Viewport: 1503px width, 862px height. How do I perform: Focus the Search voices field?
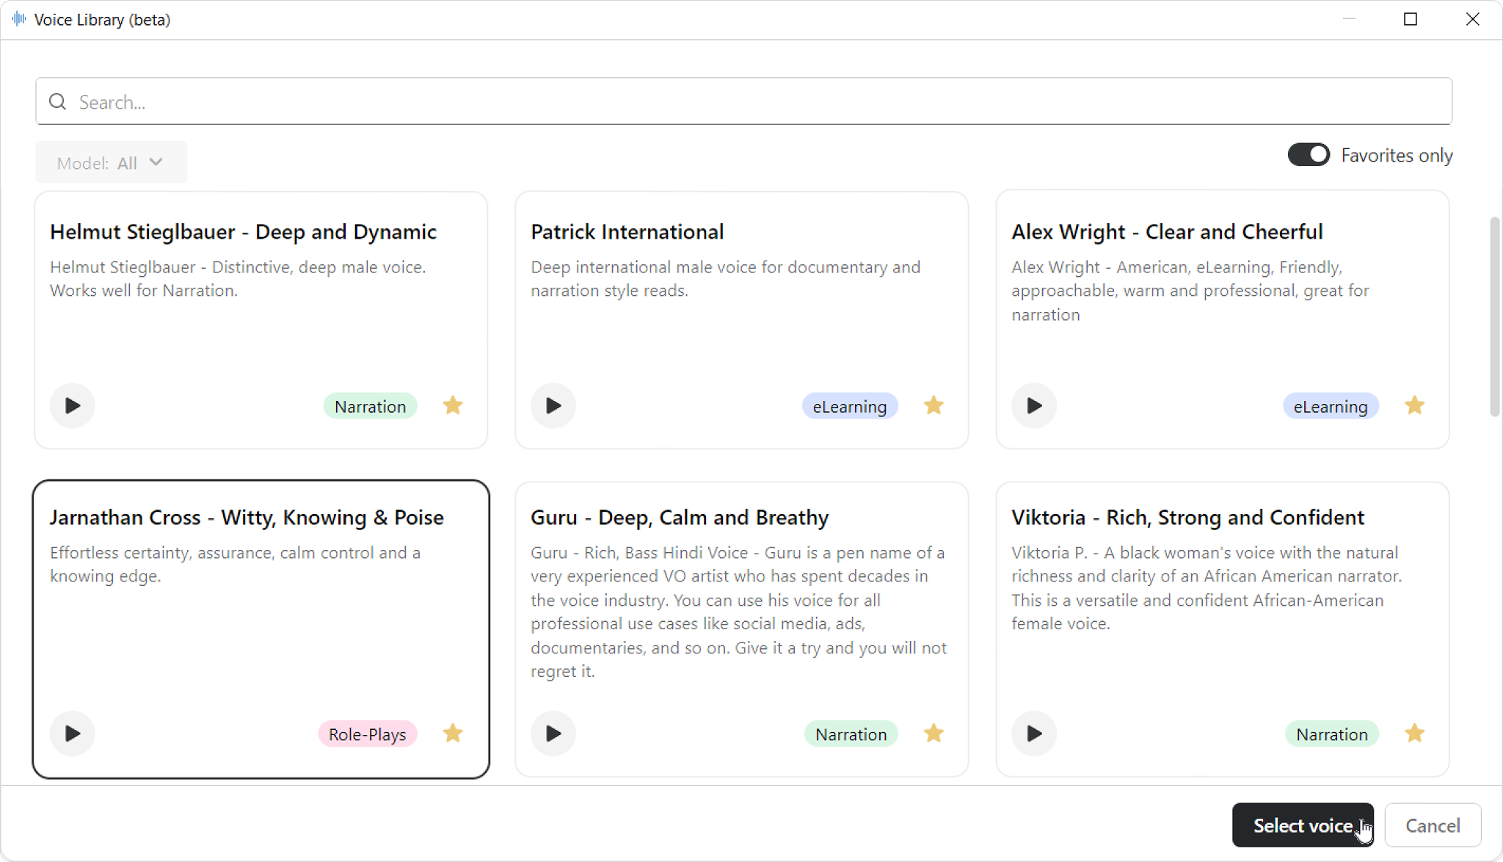pos(743,101)
